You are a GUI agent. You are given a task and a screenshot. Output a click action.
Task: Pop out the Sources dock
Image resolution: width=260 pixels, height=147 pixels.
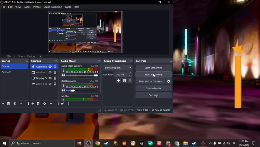click(56, 61)
